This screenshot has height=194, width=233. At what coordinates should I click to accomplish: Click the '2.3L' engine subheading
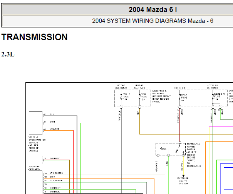(8, 54)
